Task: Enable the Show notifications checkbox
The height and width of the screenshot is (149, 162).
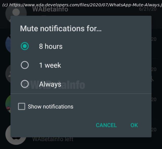Action: click(22, 106)
